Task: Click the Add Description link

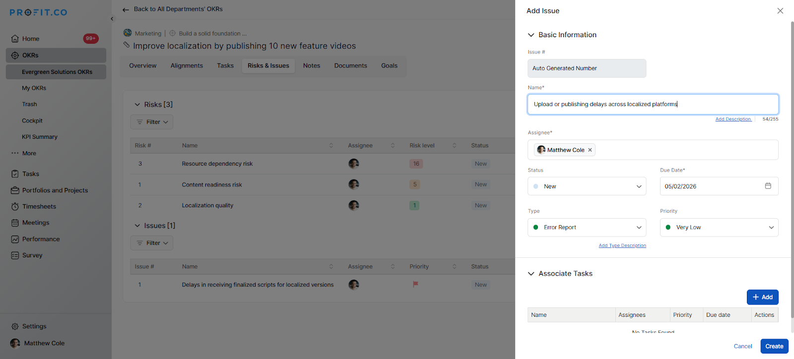Action: point(733,120)
